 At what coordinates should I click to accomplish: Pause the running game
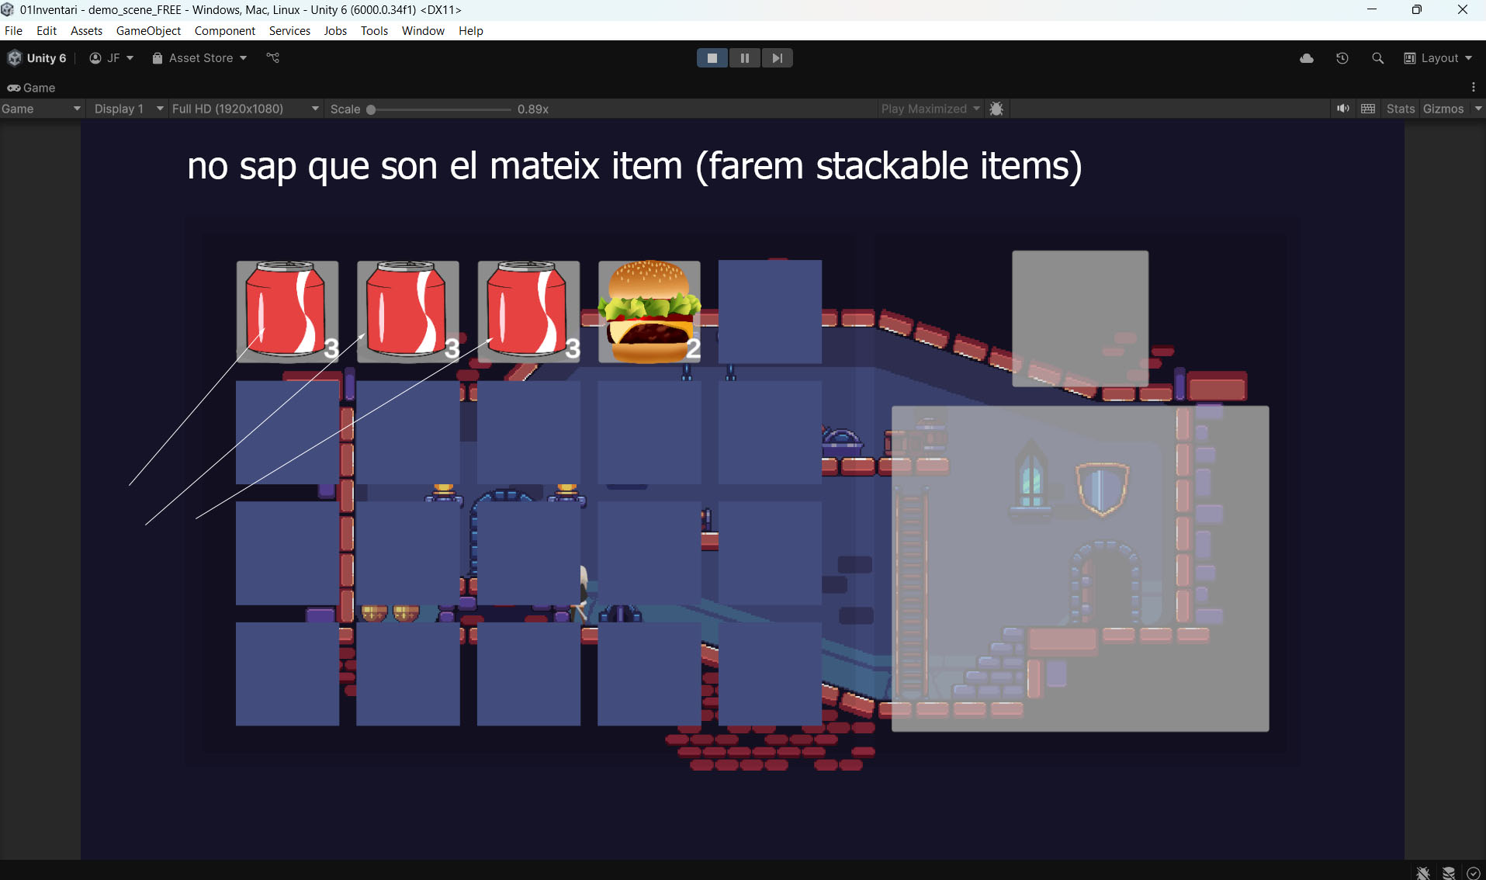tap(744, 58)
